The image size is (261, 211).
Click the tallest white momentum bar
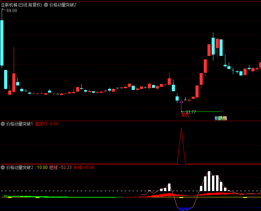[209, 181]
